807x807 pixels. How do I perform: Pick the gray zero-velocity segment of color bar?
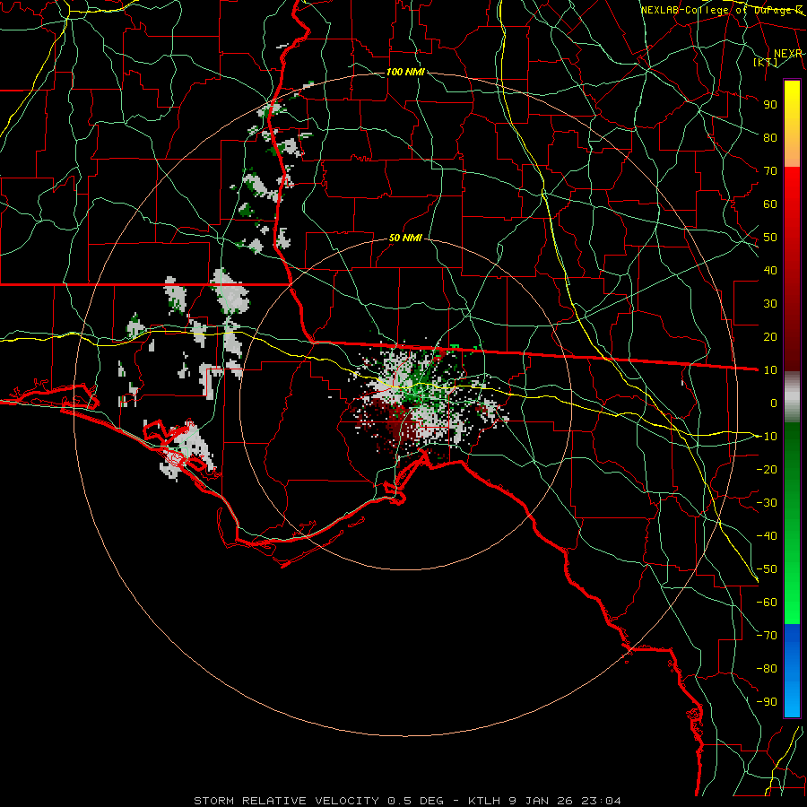click(x=792, y=397)
